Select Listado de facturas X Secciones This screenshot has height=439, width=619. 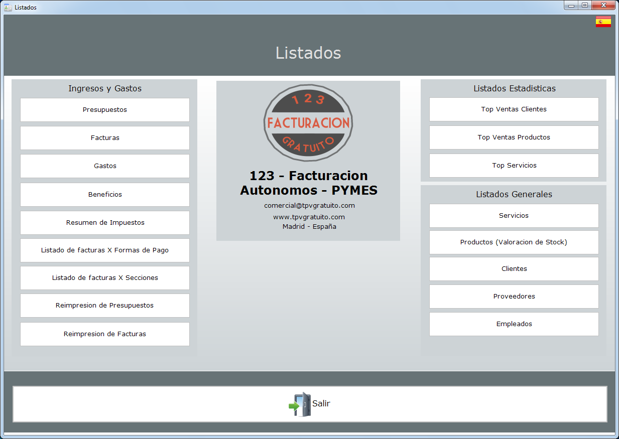coord(105,278)
